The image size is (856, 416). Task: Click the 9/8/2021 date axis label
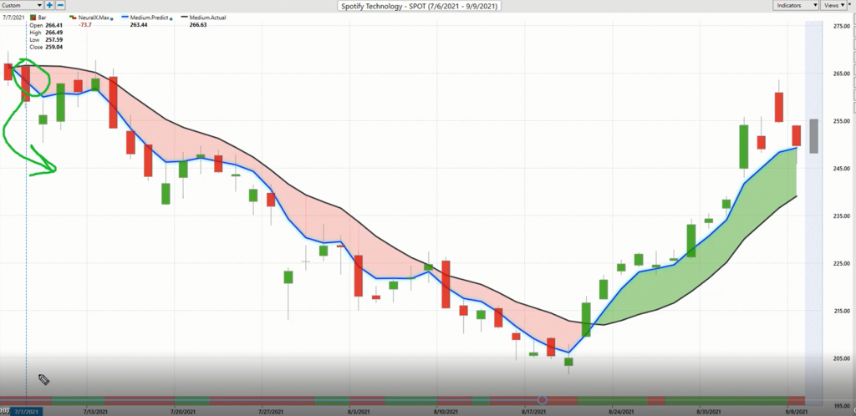click(x=797, y=410)
